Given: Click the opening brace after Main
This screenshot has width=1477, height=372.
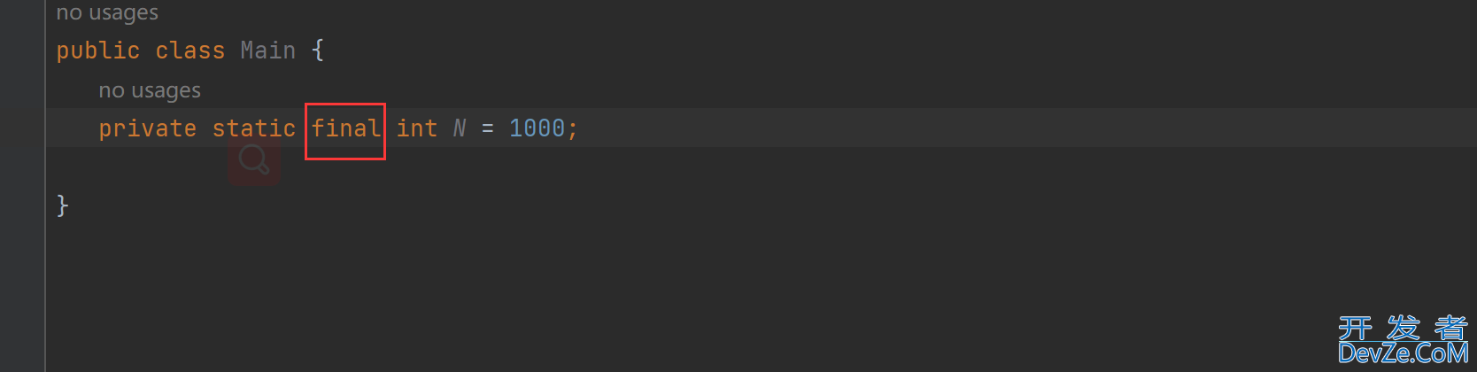Looking at the screenshot, I should click(x=318, y=50).
